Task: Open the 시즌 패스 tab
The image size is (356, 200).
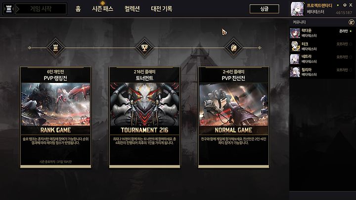Action: (103, 9)
